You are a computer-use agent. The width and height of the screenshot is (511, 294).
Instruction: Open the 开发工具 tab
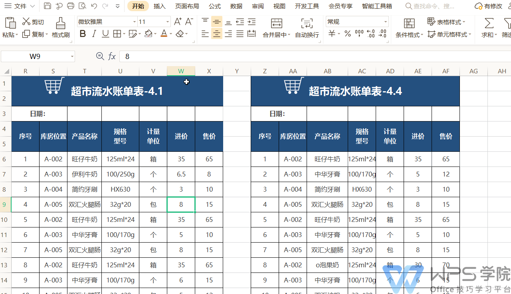click(307, 6)
